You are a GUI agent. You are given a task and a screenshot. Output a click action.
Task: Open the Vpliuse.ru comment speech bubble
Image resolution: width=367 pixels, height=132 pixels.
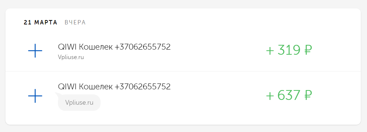click(x=79, y=102)
